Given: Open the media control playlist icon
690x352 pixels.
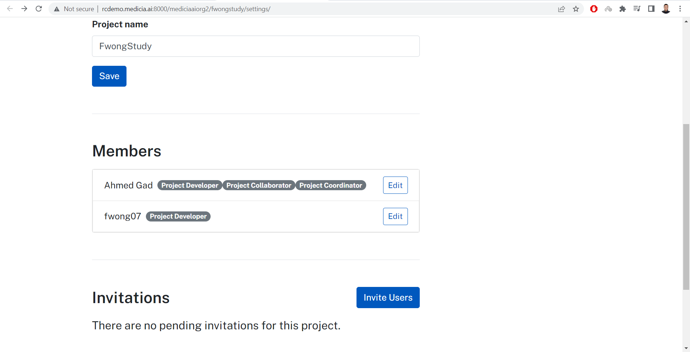Looking at the screenshot, I should point(637,9).
